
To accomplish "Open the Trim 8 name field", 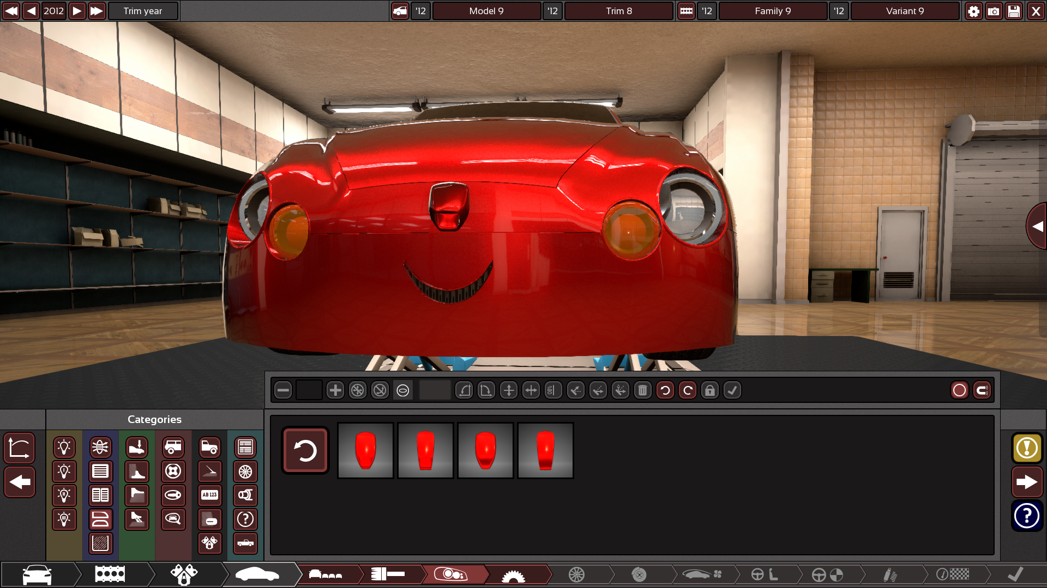I will coord(619,11).
